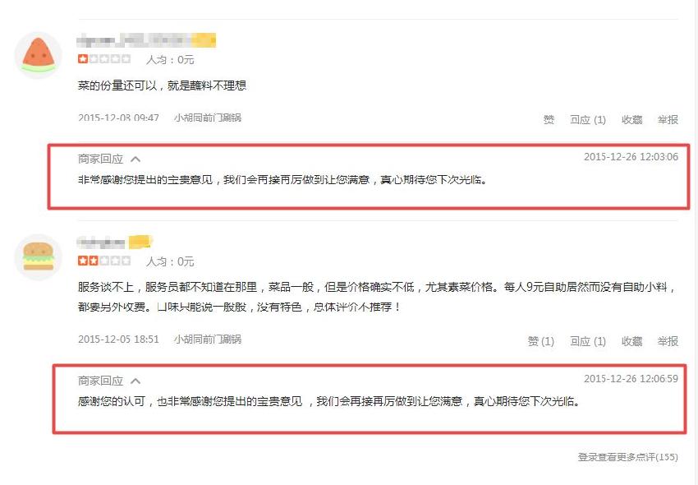Click the one-star rating on first review

coord(104,59)
